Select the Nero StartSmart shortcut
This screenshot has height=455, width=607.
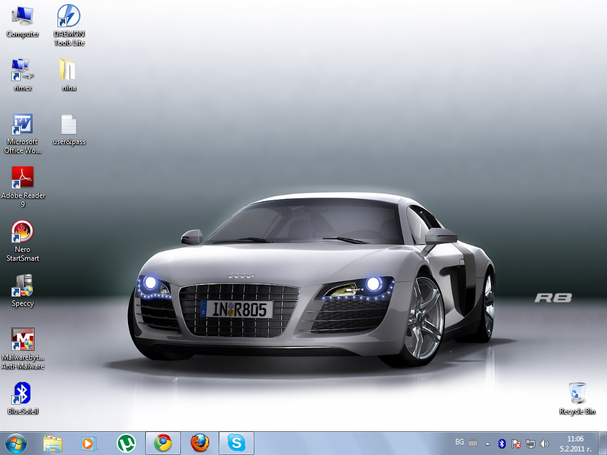[x=23, y=241]
